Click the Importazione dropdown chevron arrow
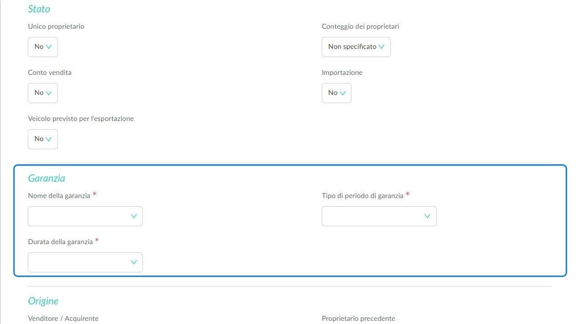 (342, 93)
